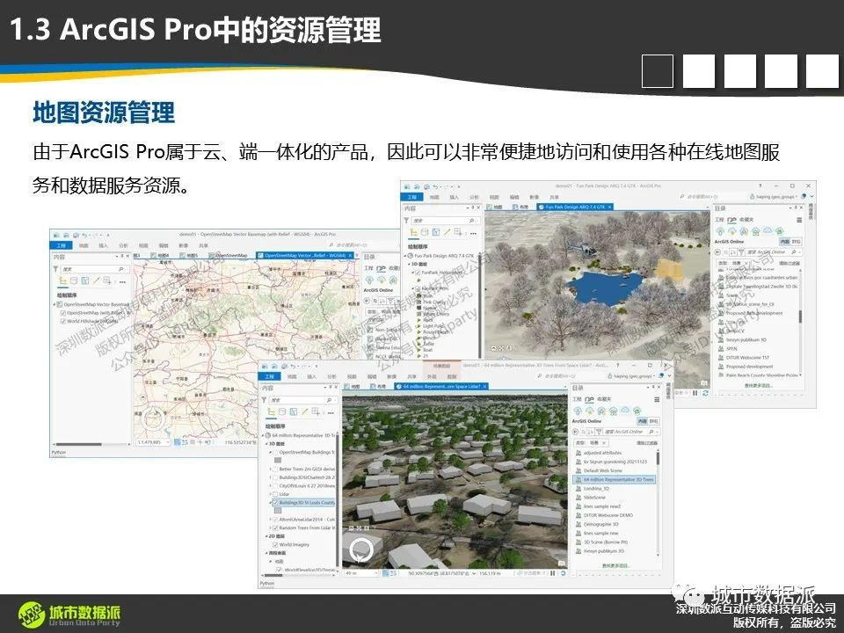844x633 pixels.
Task: Pause drawing in the trees window scene
Action: (x=553, y=573)
